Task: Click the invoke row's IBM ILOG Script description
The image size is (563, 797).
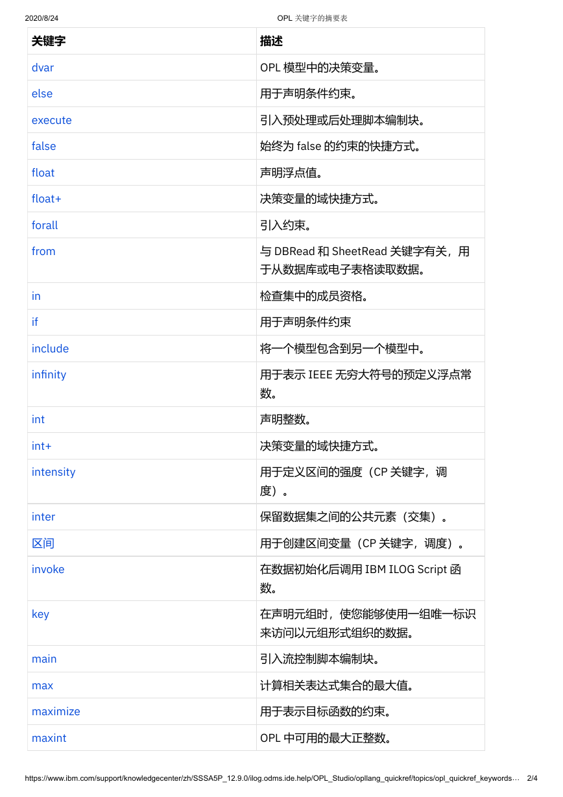Action: coord(361,578)
